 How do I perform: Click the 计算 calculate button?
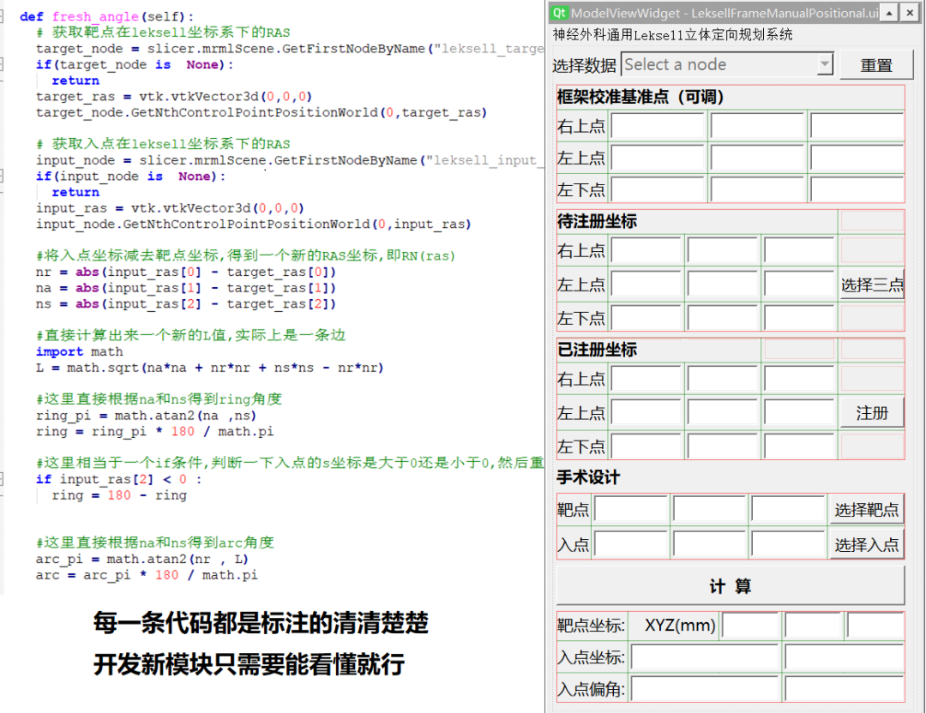coord(731,586)
